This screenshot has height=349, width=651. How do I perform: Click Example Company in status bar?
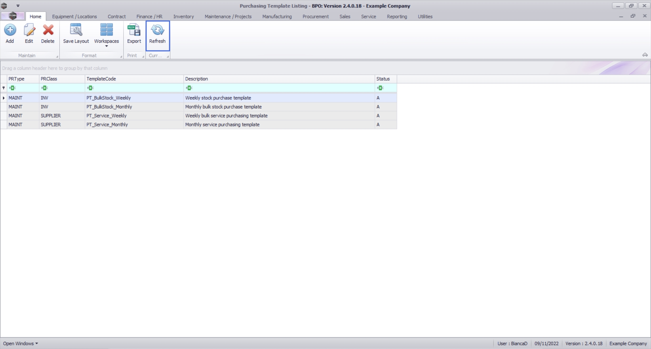(628, 344)
